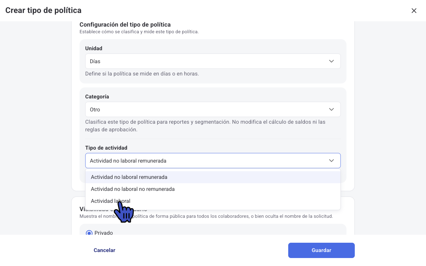Image resolution: width=426 pixels, height=266 pixels.
Task: Select the Privado radio button
Action: 89,233
